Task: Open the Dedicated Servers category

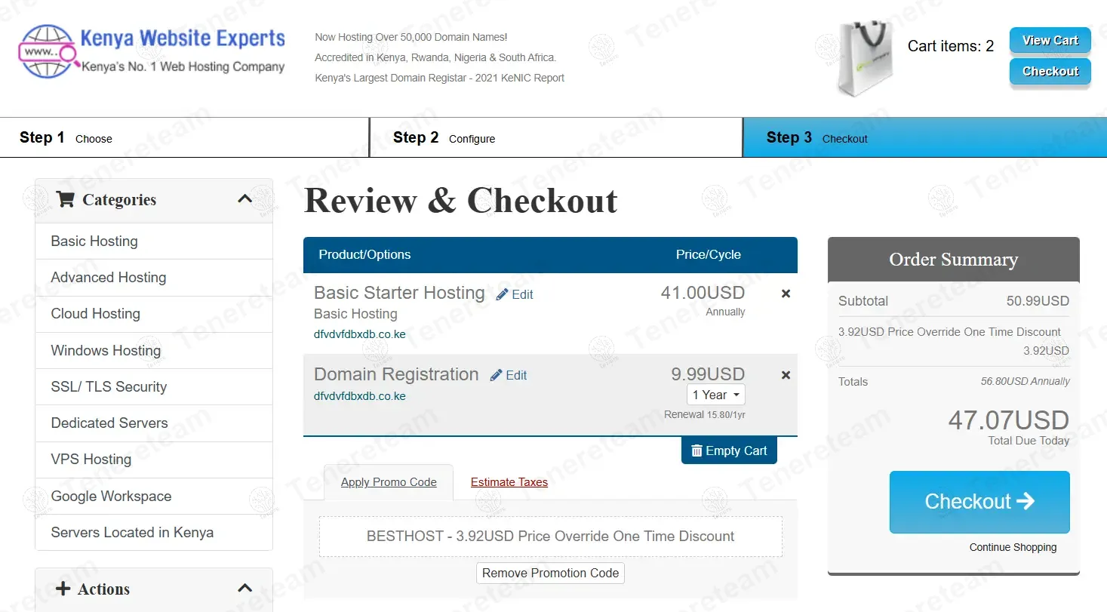Action: pyautogui.click(x=154, y=423)
